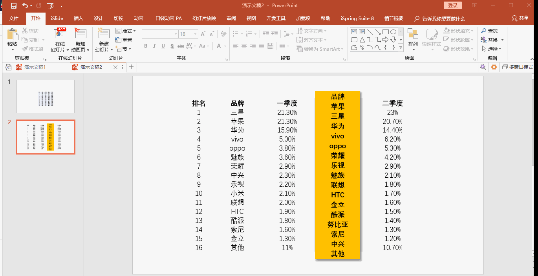Toggle center text alignment
This screenshot has height=276, width=538.
244,46
